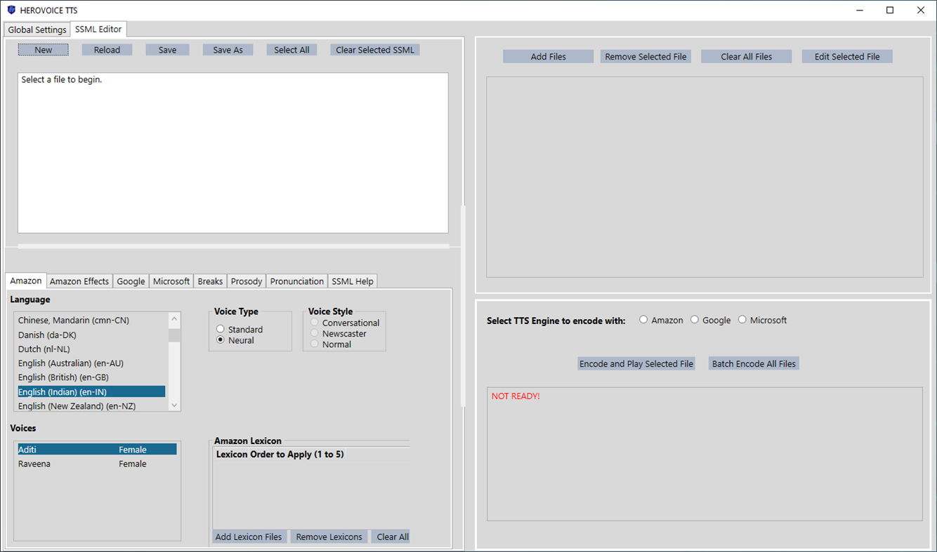
Task: Open the Breaks tab
Action: pos(209,281)
